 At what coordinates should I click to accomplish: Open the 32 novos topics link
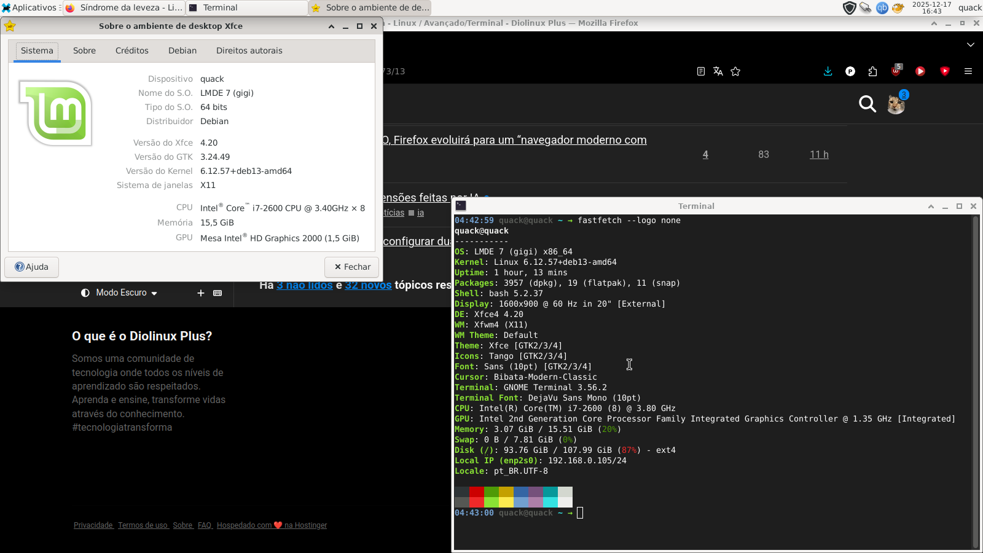(x=368, y=285)
